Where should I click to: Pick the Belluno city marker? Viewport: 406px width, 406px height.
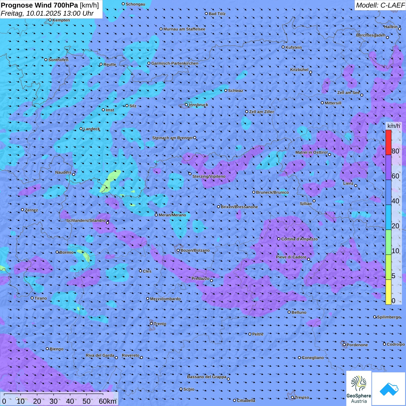click(x=289, y=312)
